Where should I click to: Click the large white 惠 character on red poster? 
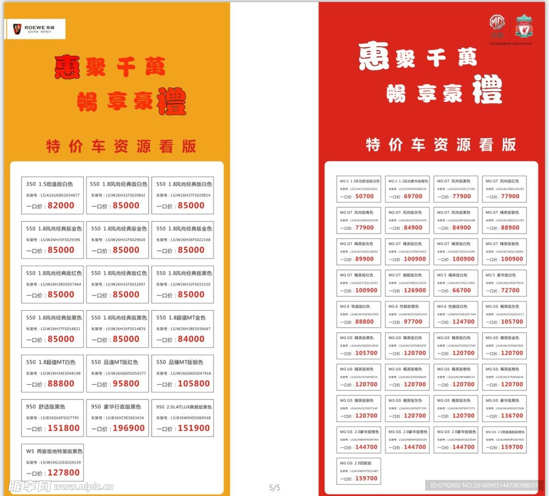click(x=374, y=56)
